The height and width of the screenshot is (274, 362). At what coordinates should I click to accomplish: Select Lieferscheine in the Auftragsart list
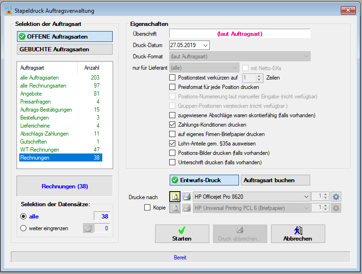pos(34,126)
